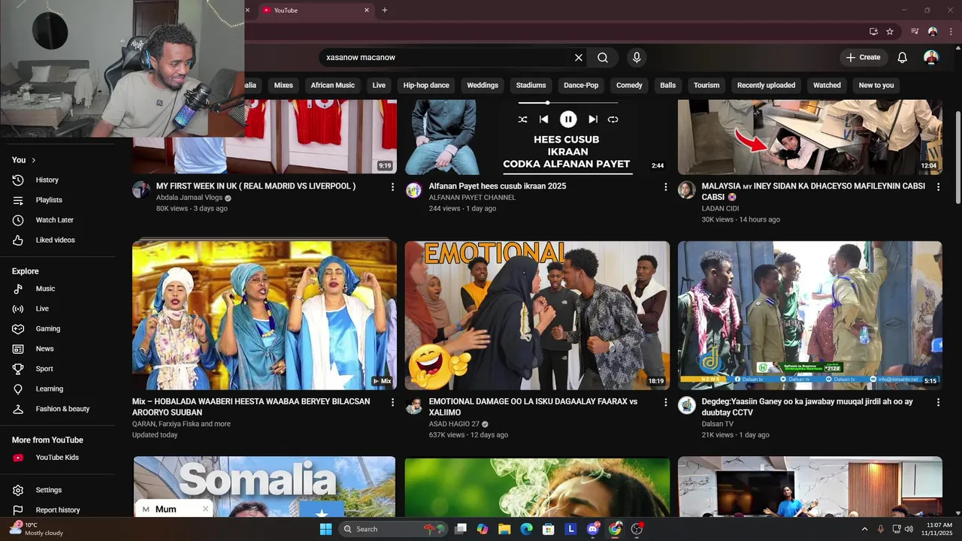Screen dimensions: 962x541
Task: Open the Abdala Jamaal Vlogs channel link
Action: [189, 198]
